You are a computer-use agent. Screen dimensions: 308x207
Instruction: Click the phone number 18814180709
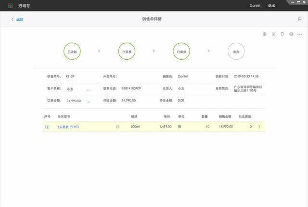[x=131, y=89]
